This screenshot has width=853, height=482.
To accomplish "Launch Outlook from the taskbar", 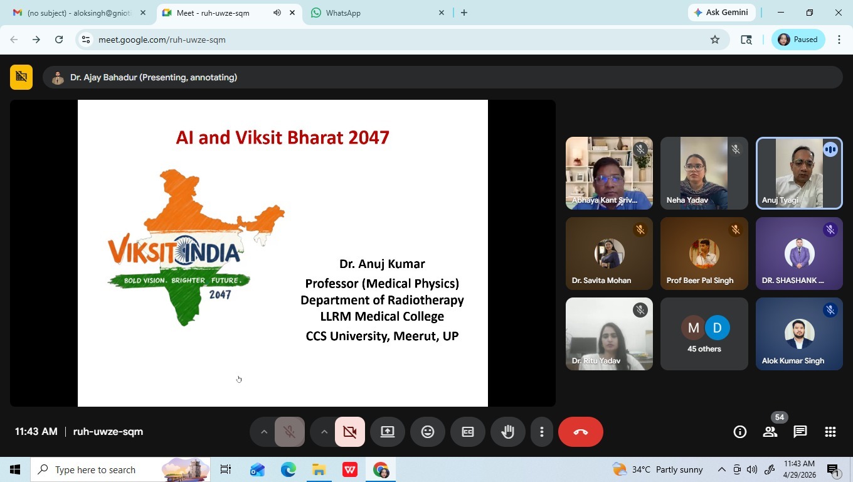I will [x=257, y=469].
